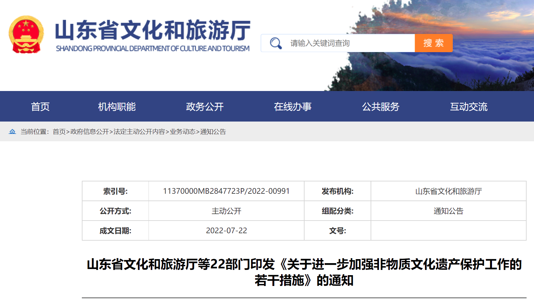Open the 公共服务 navigation item
The image size is (534, 302).
pyautogui.click(x=381, y=107)
